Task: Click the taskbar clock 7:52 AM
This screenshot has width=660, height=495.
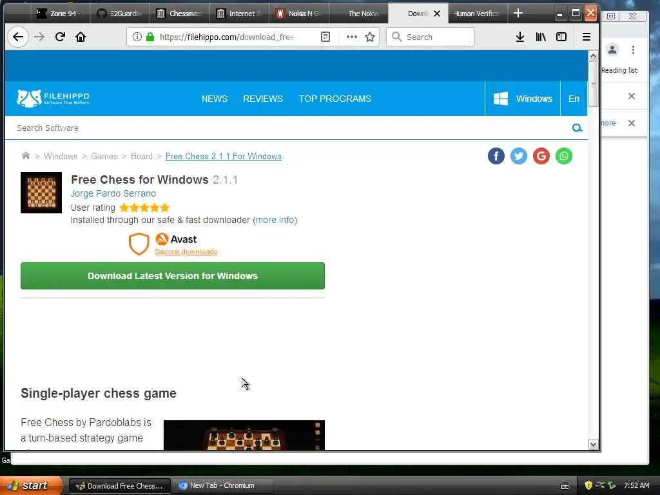Action: pyautogui.click(x=636, y=485)
